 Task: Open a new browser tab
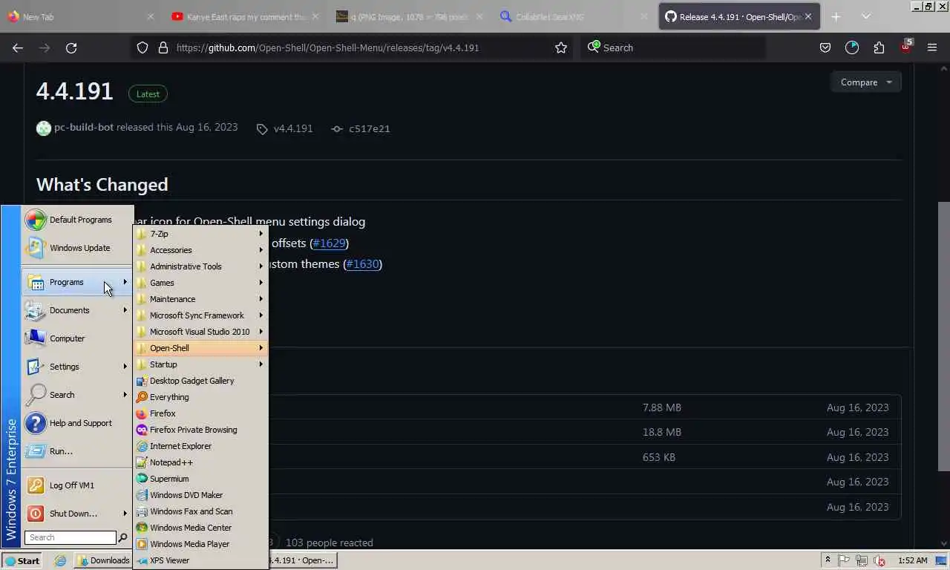836,16
